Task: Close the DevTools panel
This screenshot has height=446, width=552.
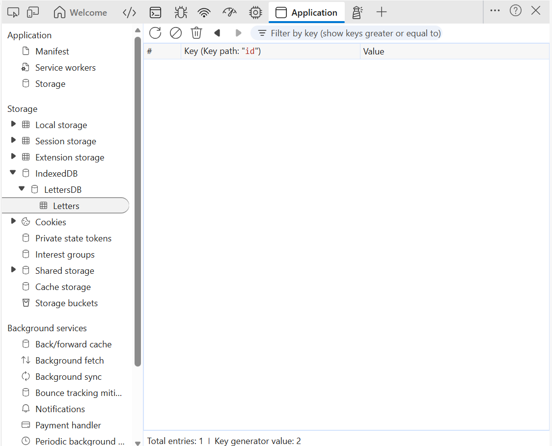Action: 536,10
